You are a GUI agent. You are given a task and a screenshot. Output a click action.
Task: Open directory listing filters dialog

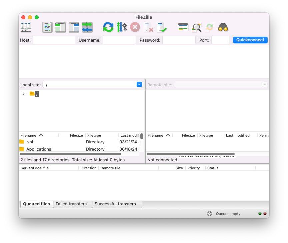click(x=183, y=27)
